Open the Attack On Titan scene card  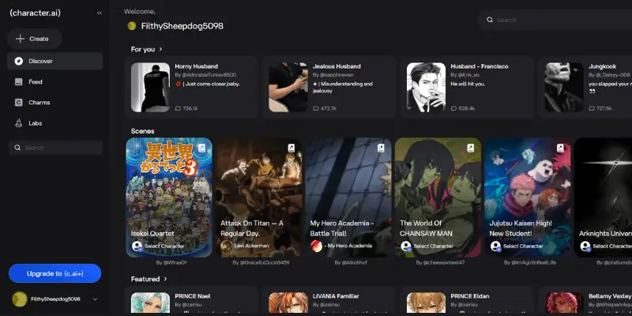tap(258, 197)
